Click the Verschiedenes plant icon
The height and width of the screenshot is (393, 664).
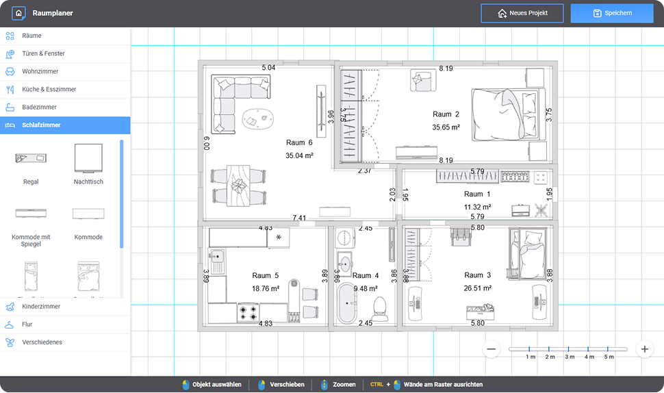pos(10,342)
